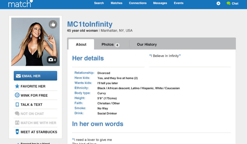Click 'No Way' smoke value
This screenshot has width=247, height=144.
(x=103, y=108)
